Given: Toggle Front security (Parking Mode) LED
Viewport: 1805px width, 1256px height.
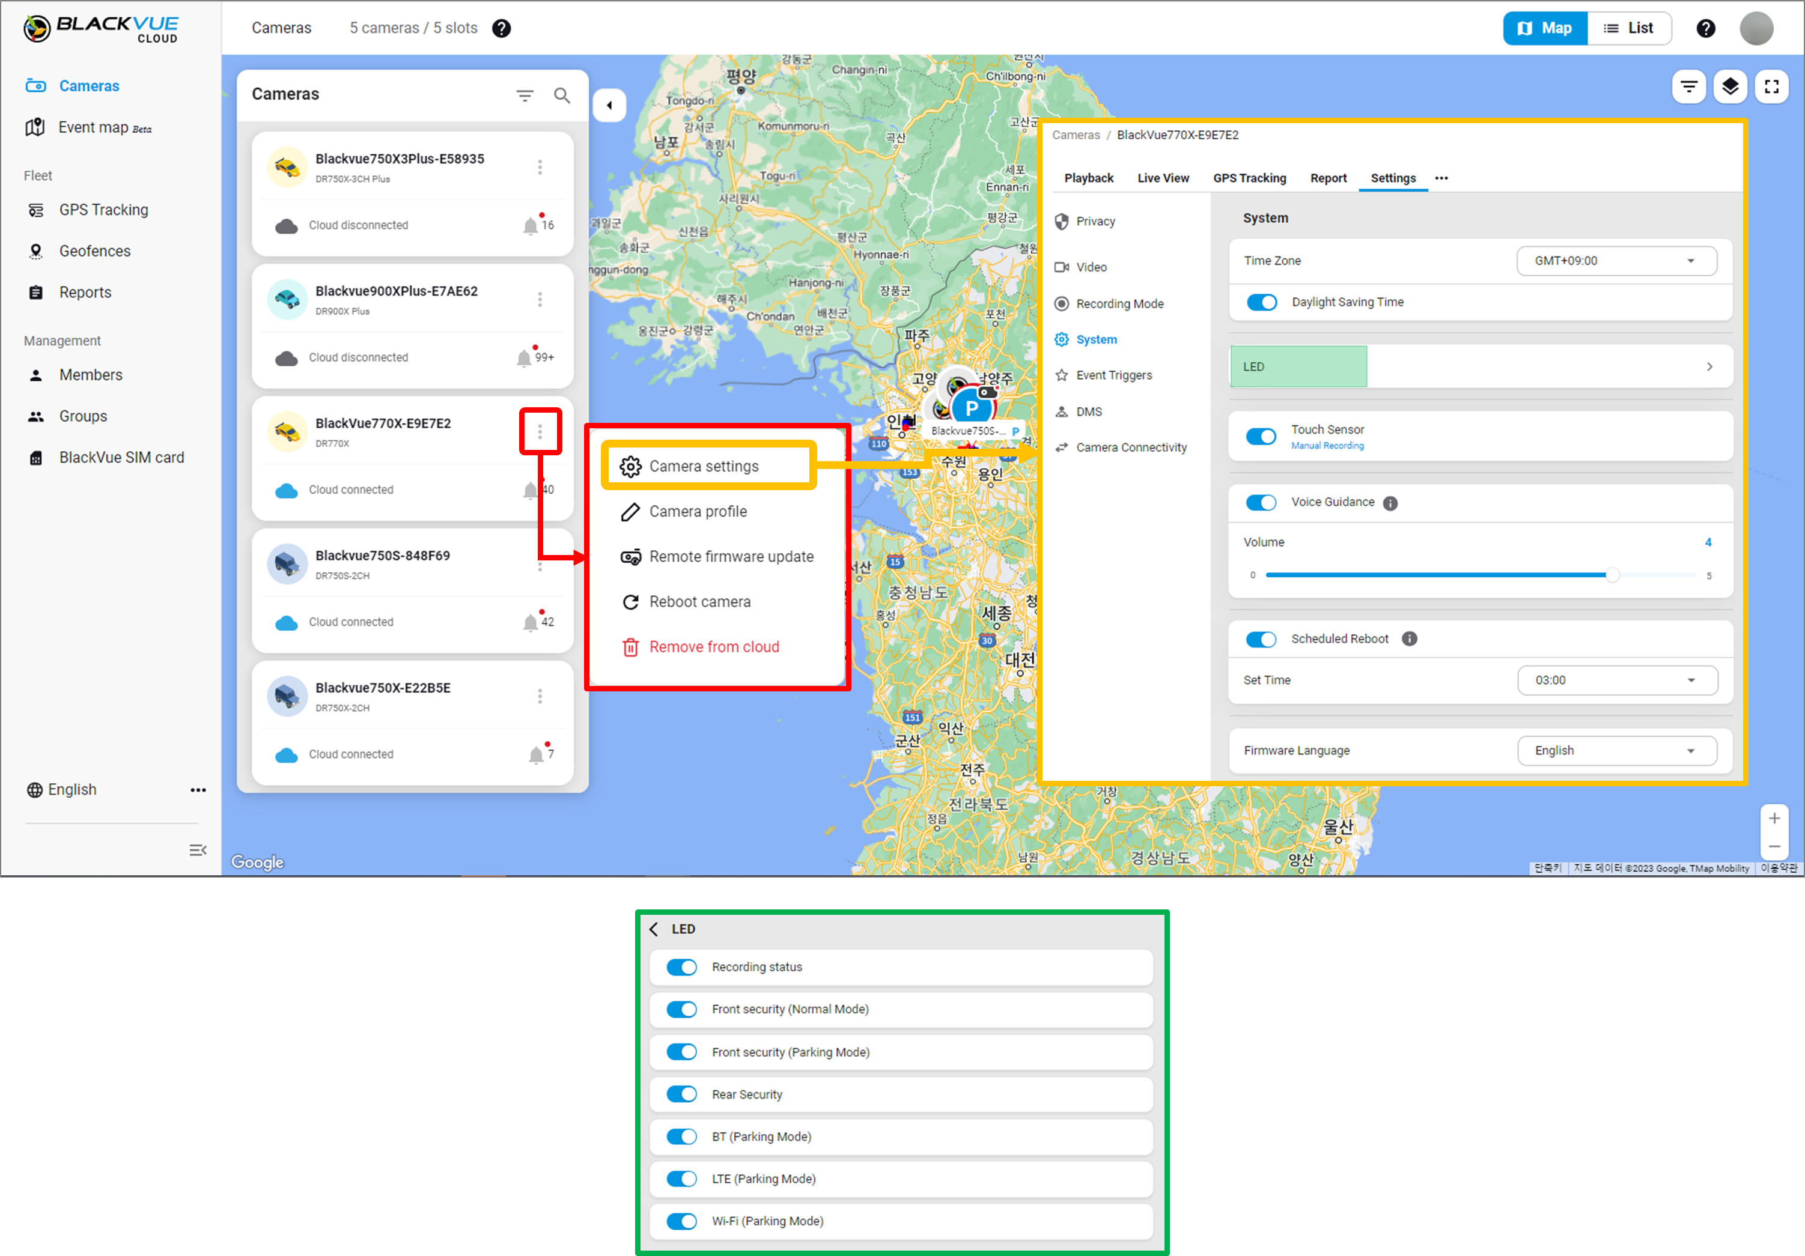Looking at the screenshot, I should pos(681,1052).
